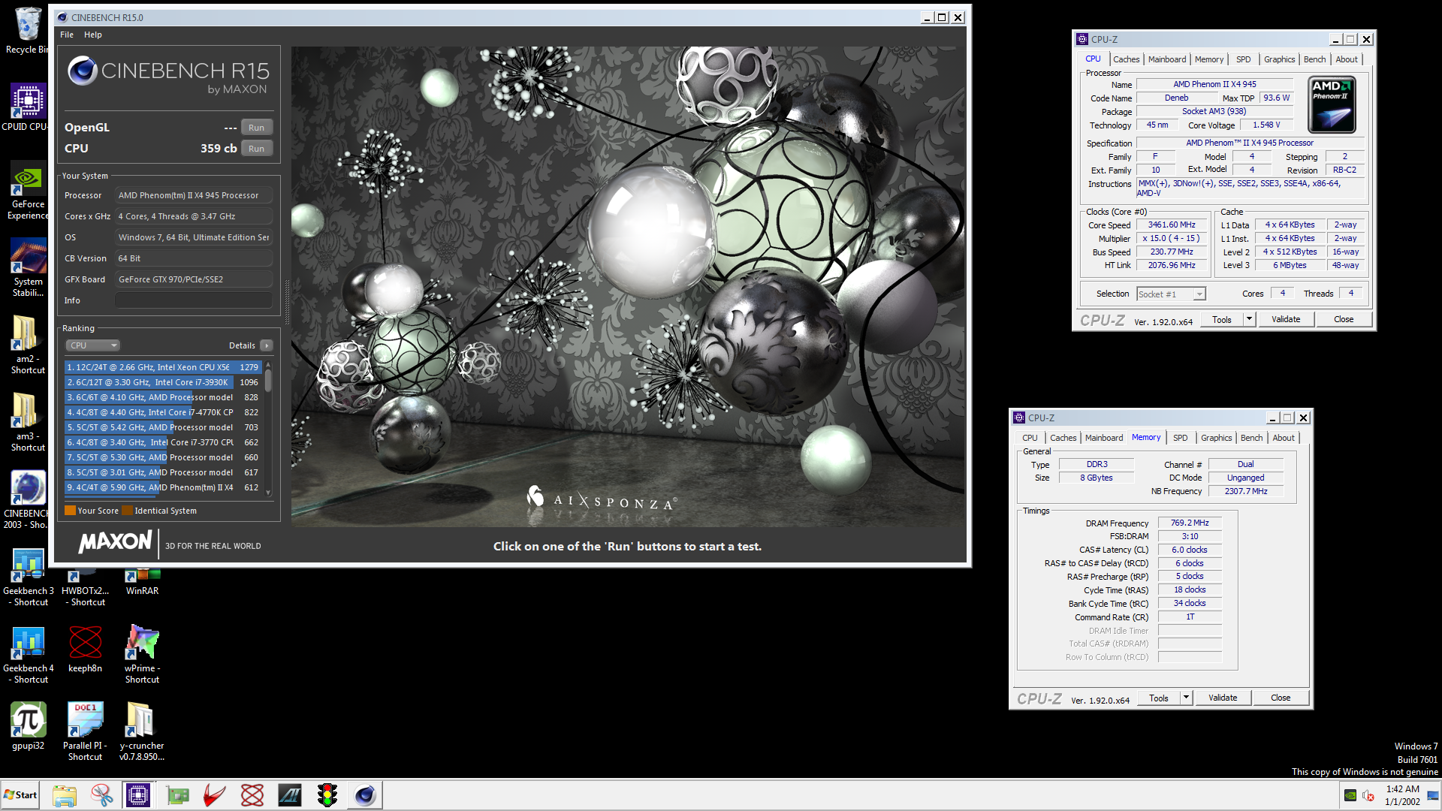Image resolution: width=1442 pixels, height=811 pixels.
Task: Open the System Stability desktop shortcut
Action: [x=28, y=268]
